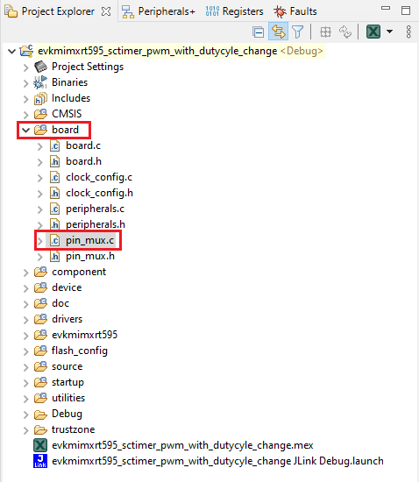
Task: Expand board.c outline arrow
Action: click(x=40, y=146)
